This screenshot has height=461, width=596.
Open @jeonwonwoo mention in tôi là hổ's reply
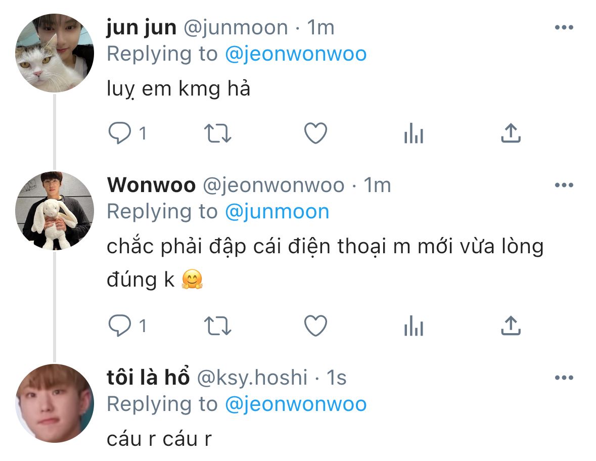click(x=296, y=403)
